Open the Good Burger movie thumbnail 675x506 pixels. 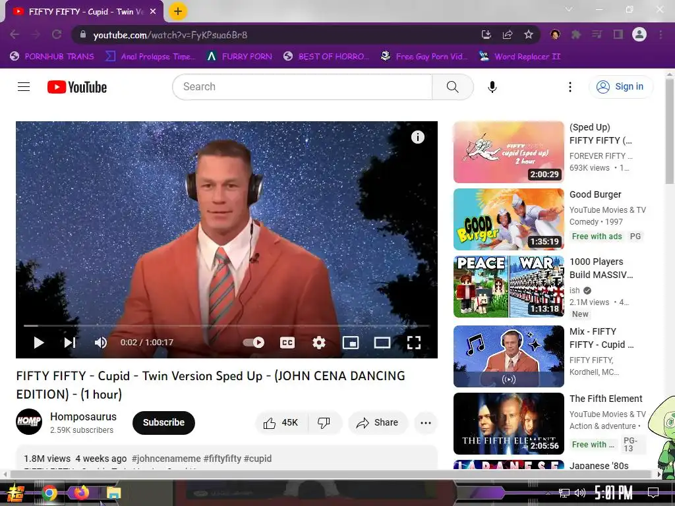(x=508, y=219)
